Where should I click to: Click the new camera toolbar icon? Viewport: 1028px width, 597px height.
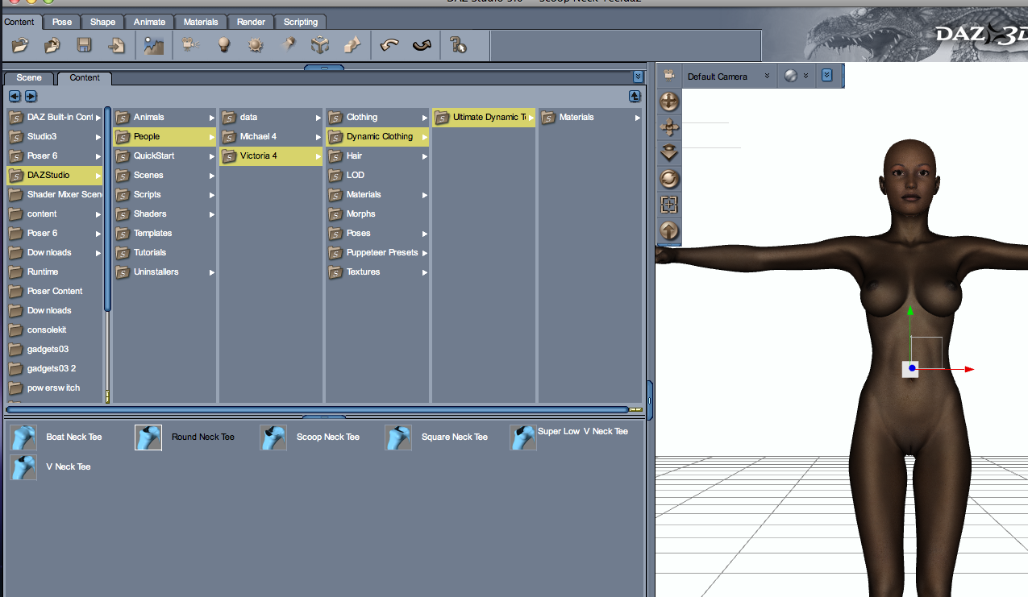190,46
